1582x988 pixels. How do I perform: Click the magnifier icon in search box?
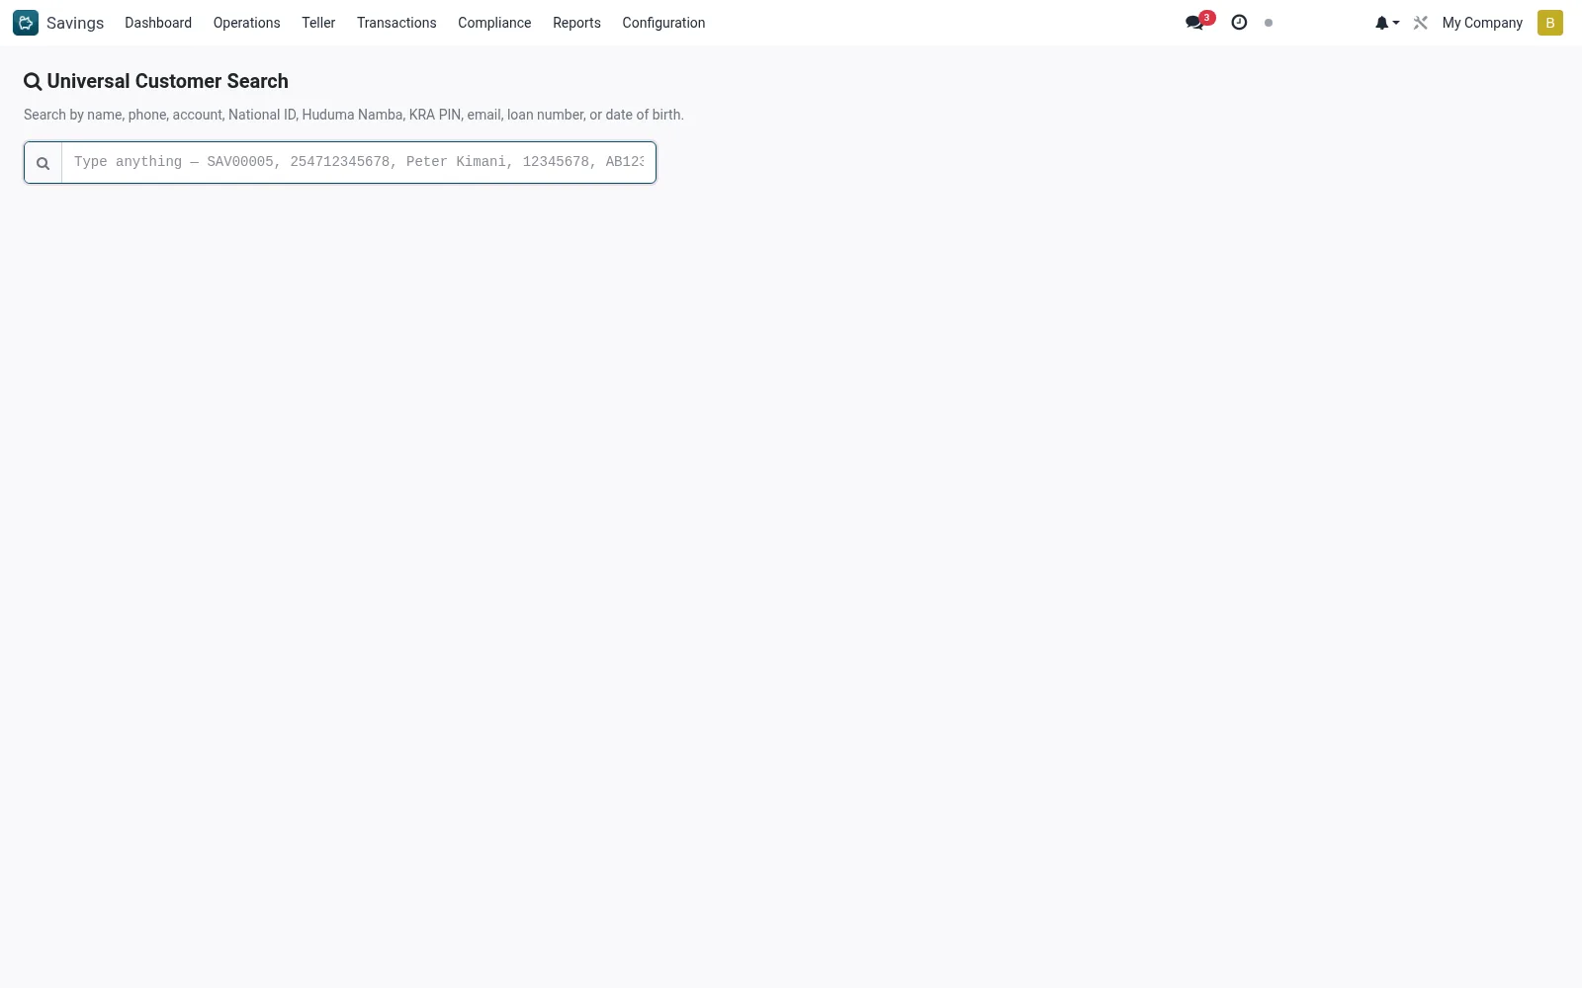coord(43,163)
